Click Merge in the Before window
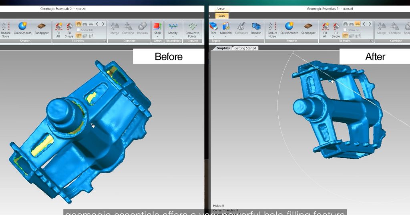The width and height of the screenshot is (410, 215). coord(115,28)
